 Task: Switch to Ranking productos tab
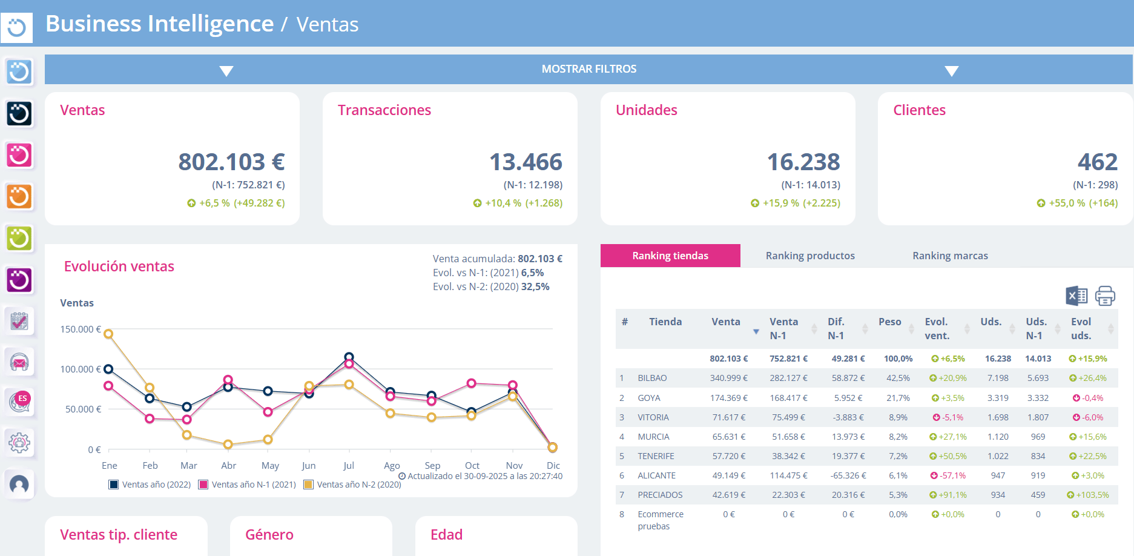coord(810,256)
